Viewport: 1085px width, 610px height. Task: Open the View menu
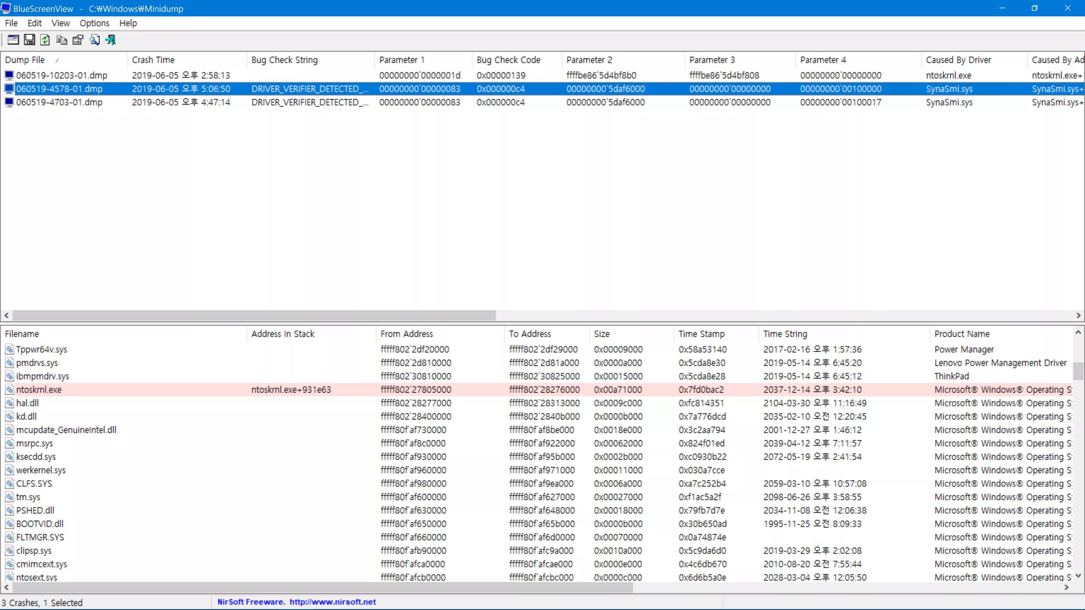(60, 23)
